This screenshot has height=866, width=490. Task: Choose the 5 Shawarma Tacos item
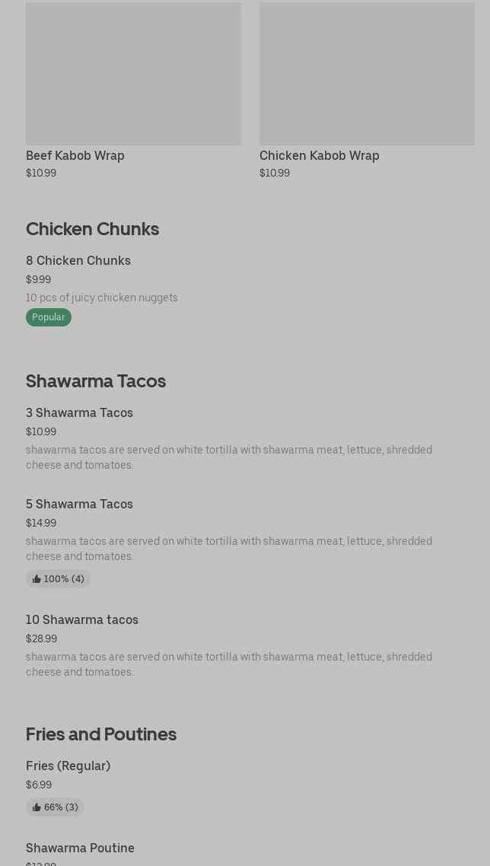pos(79,504)
